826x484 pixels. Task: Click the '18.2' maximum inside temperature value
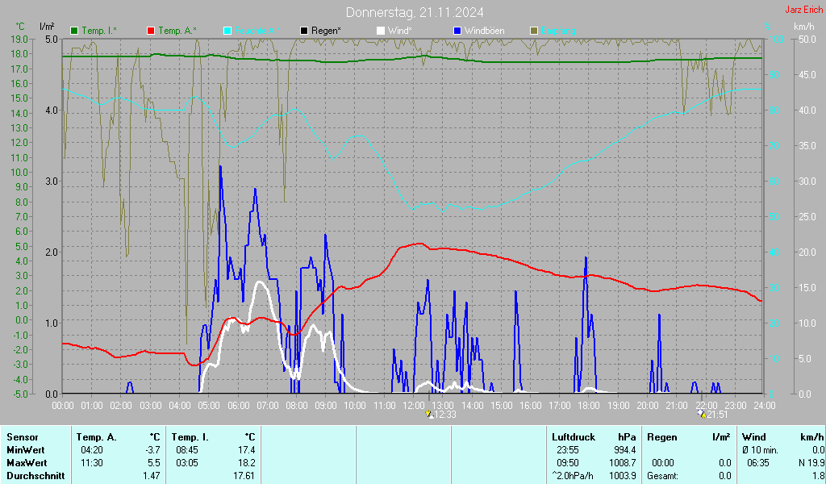247,463
